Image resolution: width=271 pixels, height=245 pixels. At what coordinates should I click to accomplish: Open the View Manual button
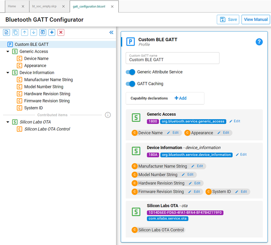(x=256, y=20)
